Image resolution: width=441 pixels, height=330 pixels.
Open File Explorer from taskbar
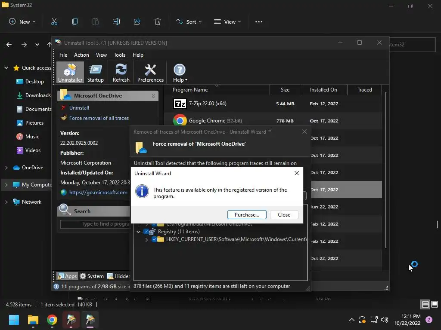(33, 320)
